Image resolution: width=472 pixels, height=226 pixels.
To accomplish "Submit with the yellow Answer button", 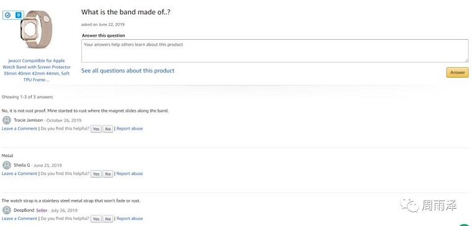I will tap(457, 72).
